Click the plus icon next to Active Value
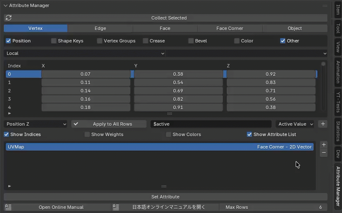 tap(322, 124)
